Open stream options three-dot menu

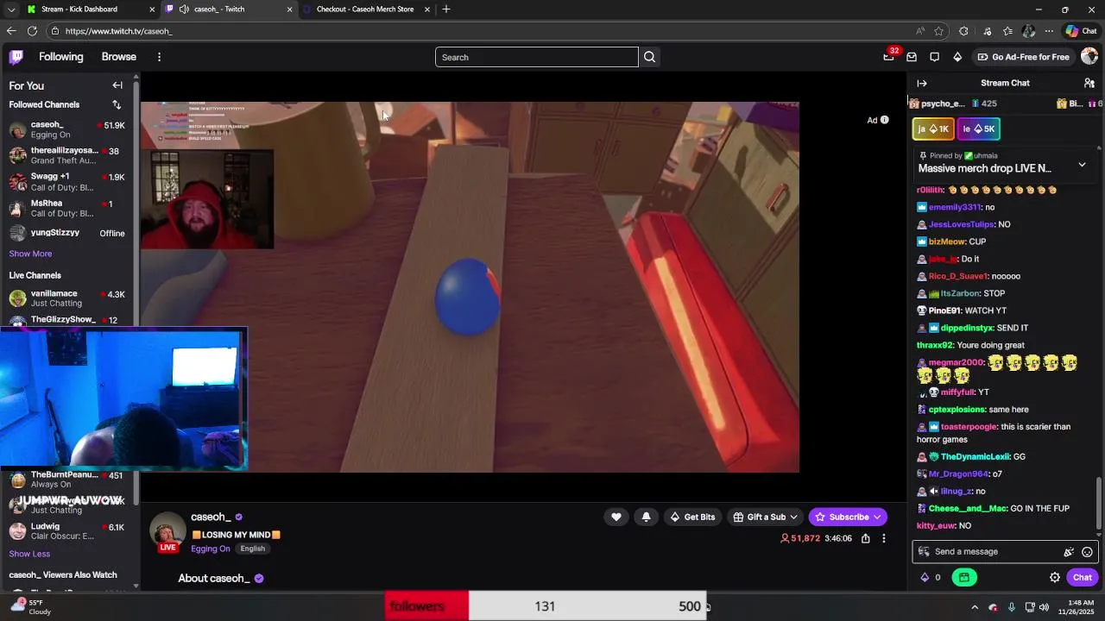pyautogui.click(x=883, y=538)
